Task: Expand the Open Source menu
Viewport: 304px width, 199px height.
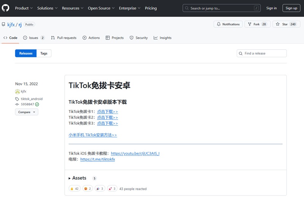Action: [x=101, y=8]
